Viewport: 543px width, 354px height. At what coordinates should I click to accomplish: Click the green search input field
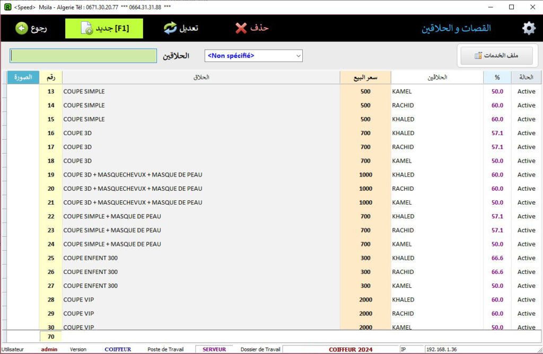tap(83, 56)
